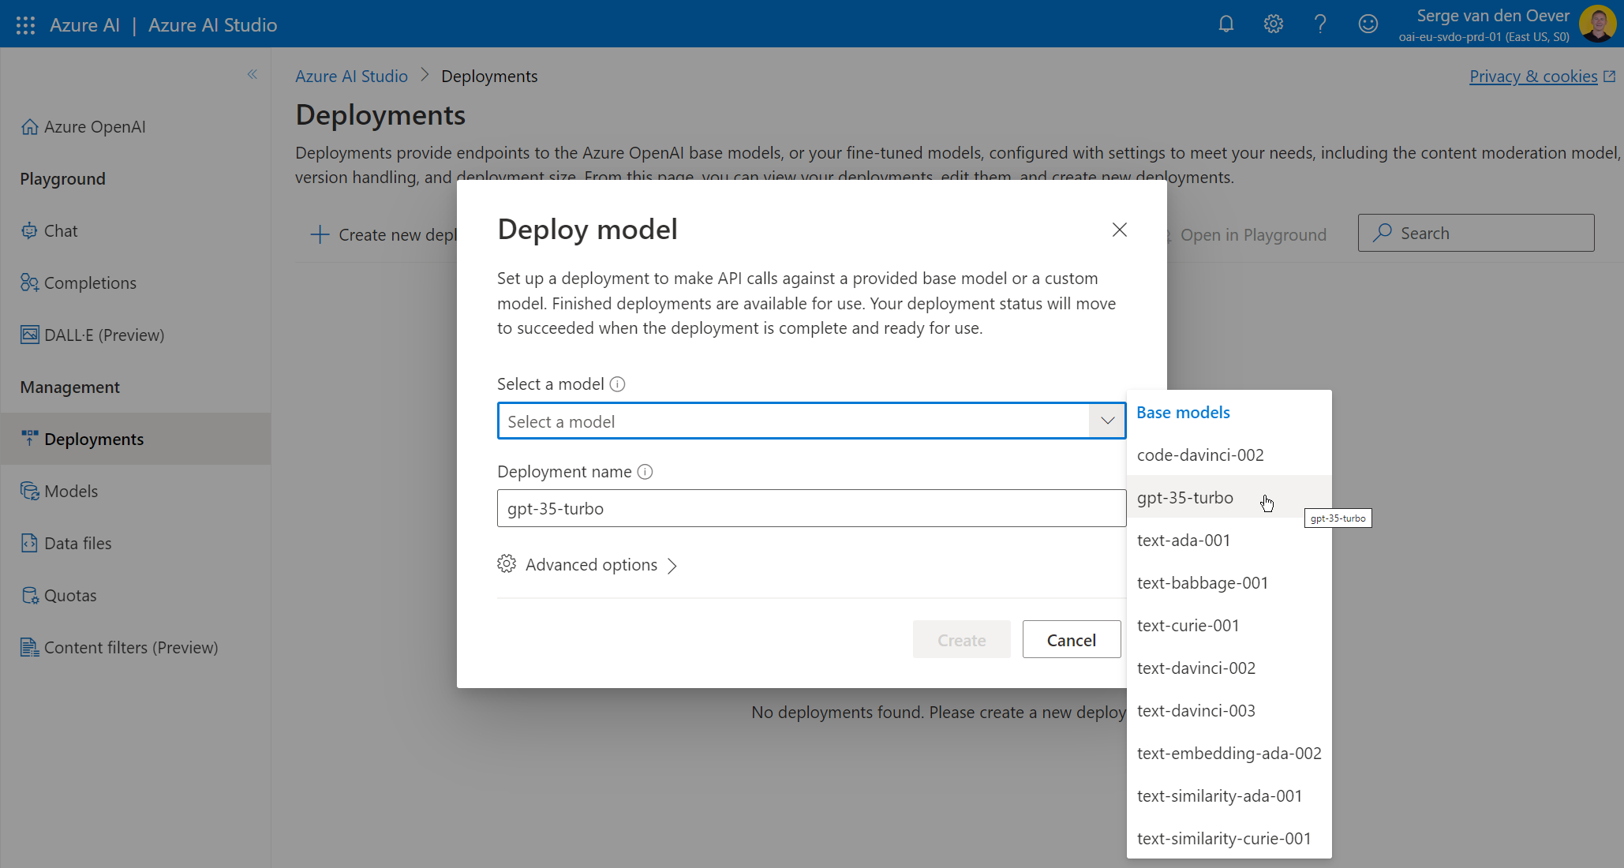Click the Cancel button
The width and height of the screenshot is (1624, 868).
click(1071, 639)
